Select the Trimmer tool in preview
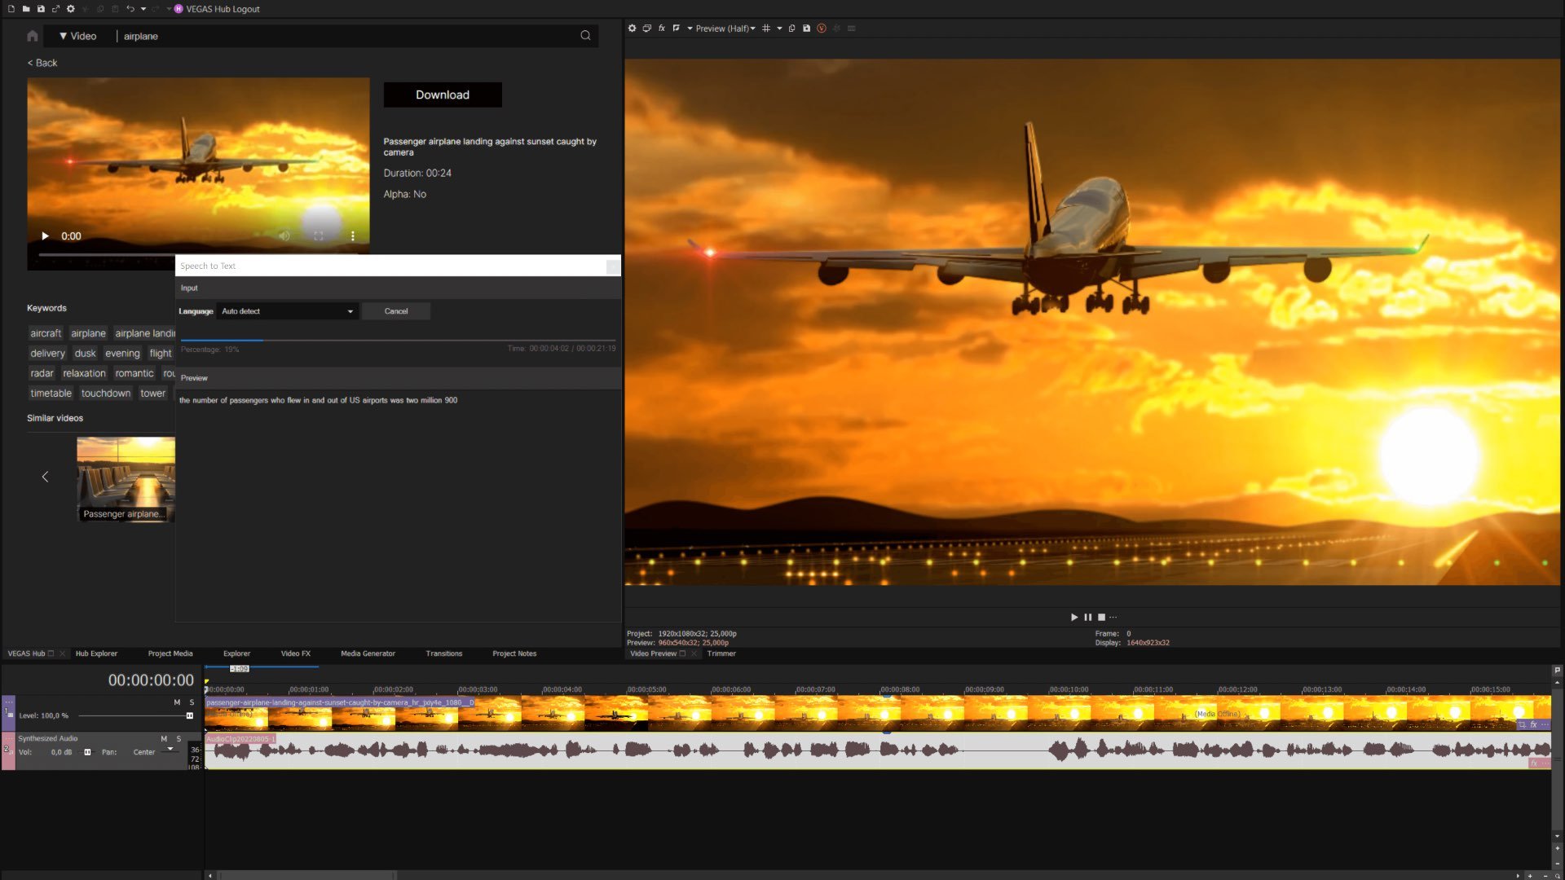1565x880 pixels. click(721, 653)
